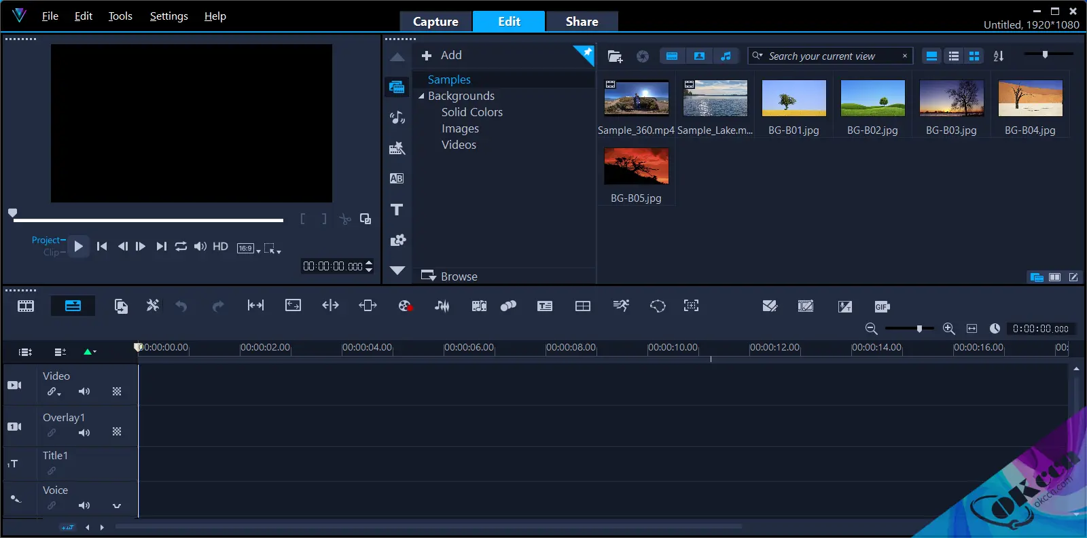
Task: Toggle the Show audio files filter
Action: tap(726, 56)
